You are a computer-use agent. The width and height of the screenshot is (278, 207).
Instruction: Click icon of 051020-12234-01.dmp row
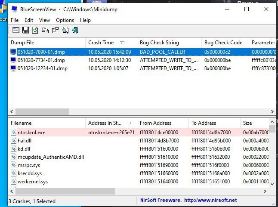coord(13,68)
